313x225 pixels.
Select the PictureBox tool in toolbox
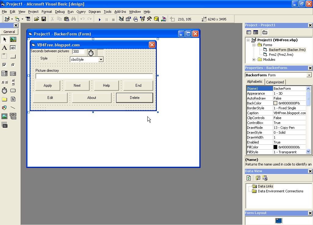coord(13,39)
